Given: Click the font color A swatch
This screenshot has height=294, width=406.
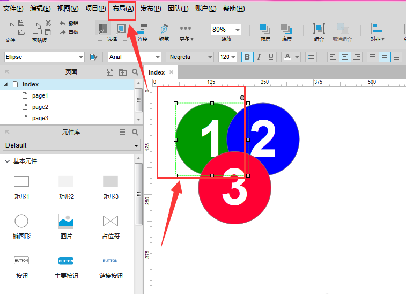Looking at the screenshot, I should 287,57.
